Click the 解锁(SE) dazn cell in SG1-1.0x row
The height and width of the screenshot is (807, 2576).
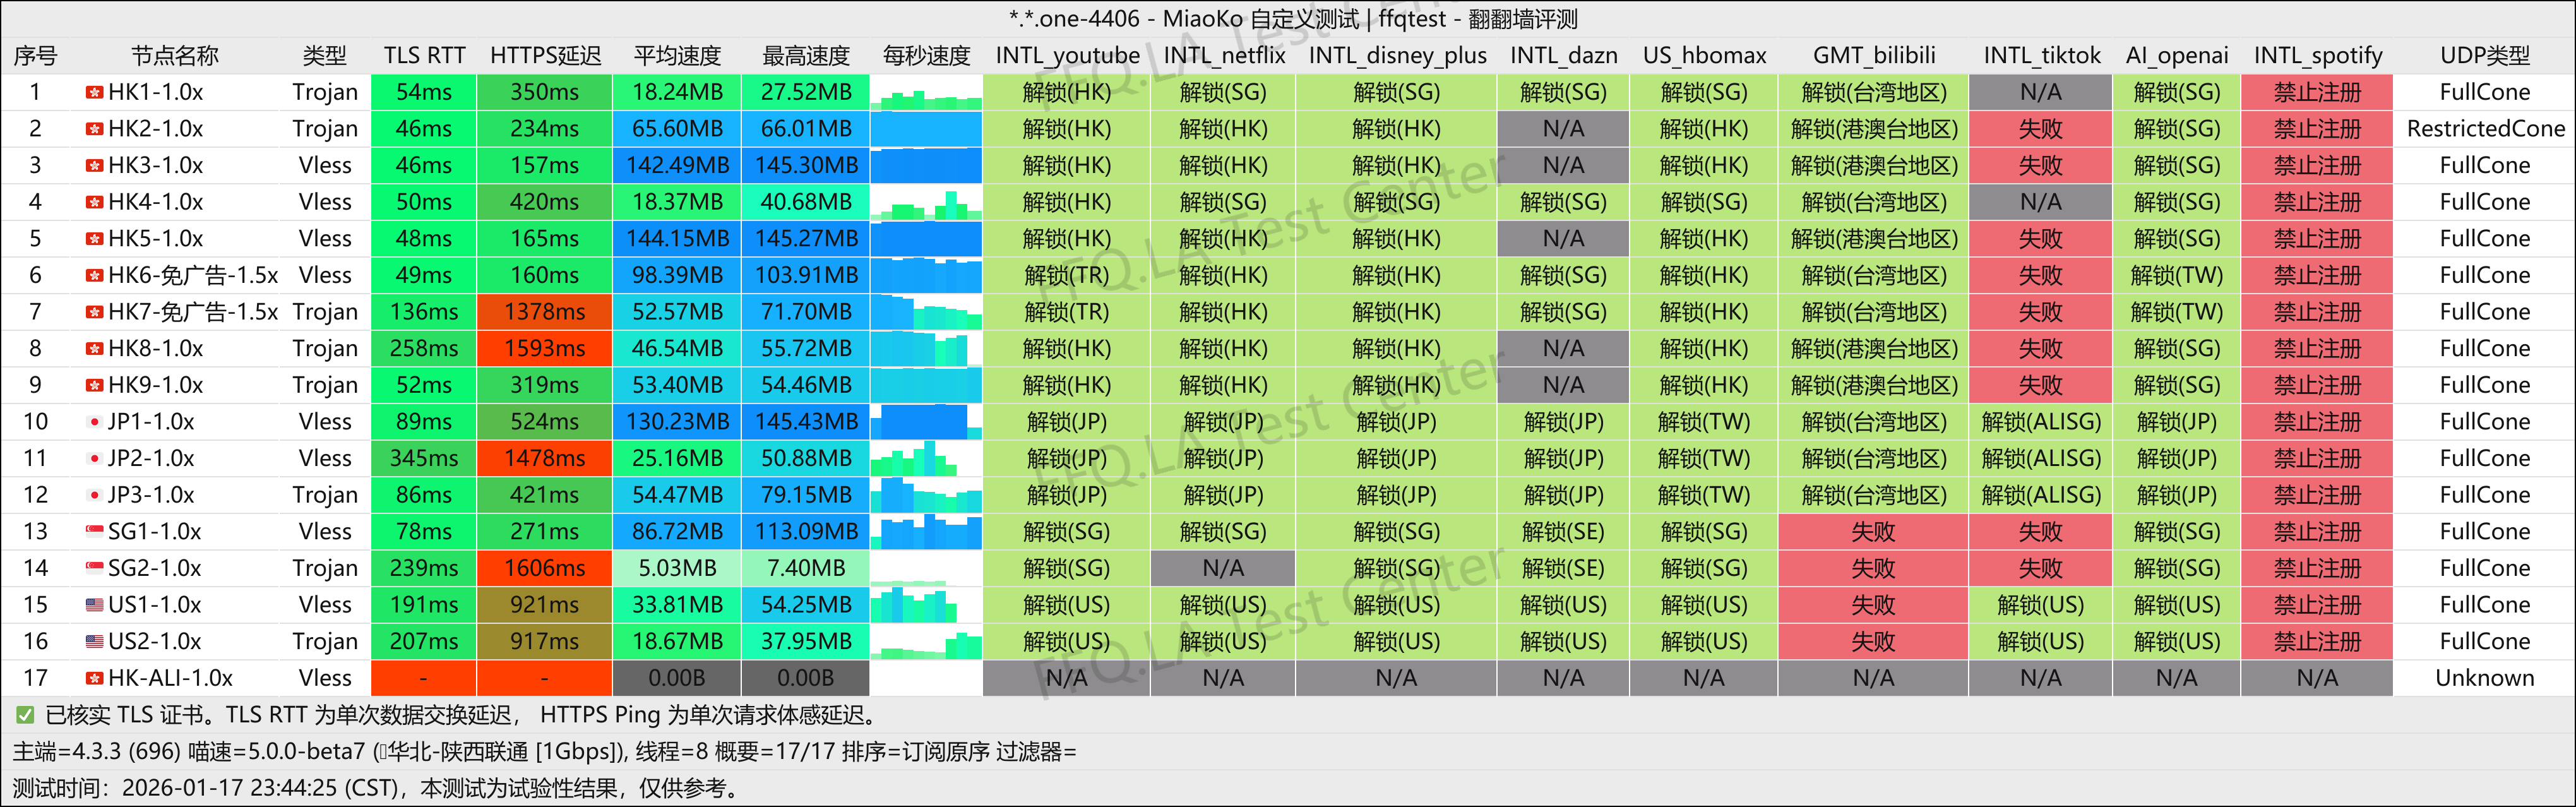(x=1564, y=531)
